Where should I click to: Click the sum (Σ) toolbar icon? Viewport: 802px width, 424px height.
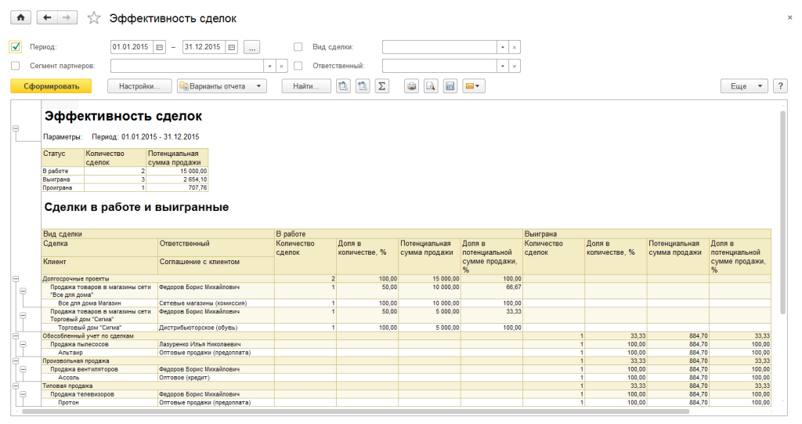coord(381,86)
